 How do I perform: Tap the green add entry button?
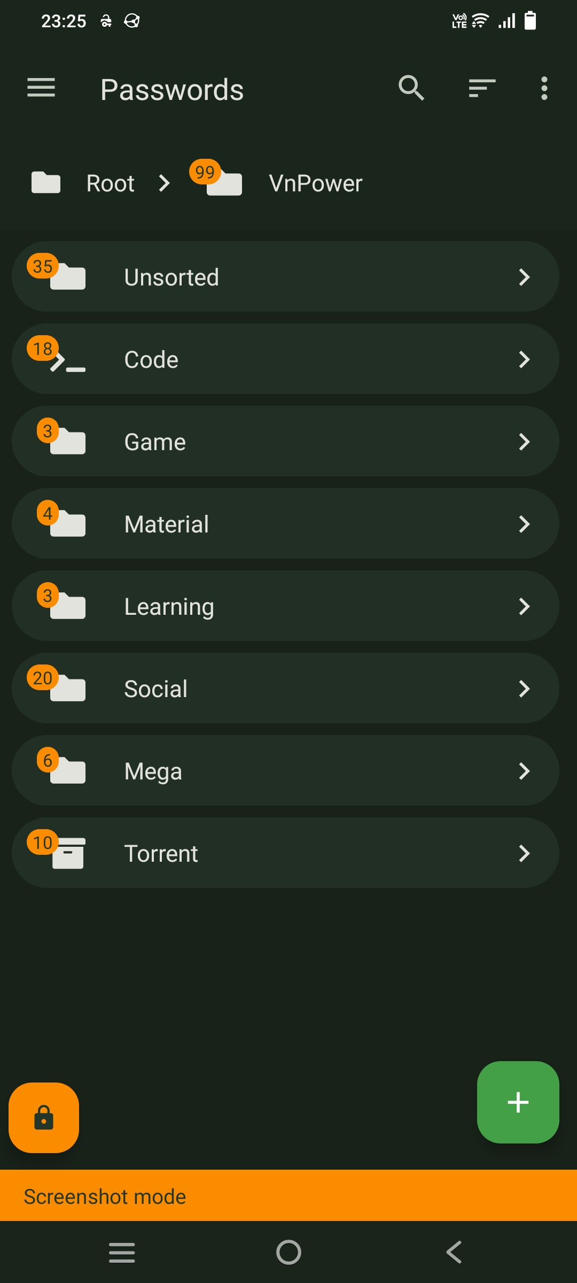point(518,1102)
